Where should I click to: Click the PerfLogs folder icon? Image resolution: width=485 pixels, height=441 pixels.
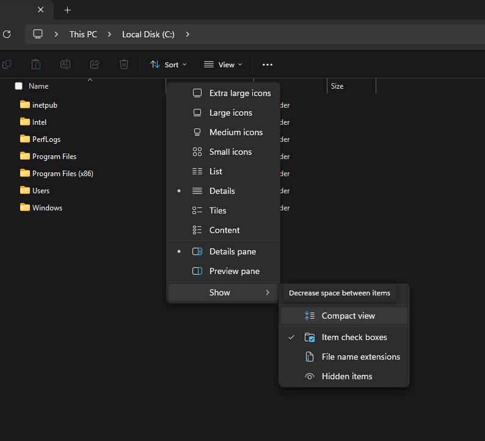(25, 139)
